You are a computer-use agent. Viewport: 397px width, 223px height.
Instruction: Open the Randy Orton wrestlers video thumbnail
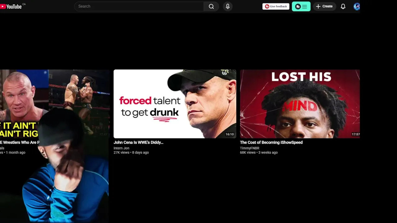tap(55, 104)
